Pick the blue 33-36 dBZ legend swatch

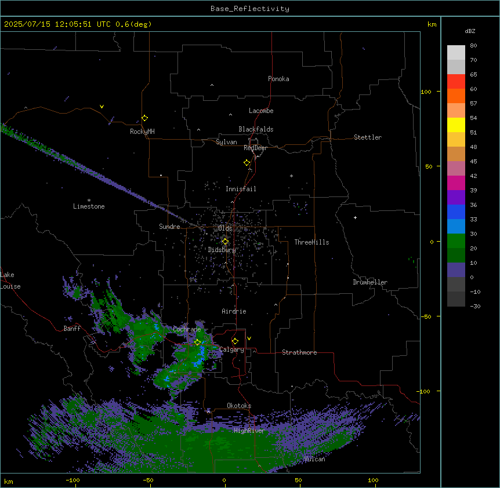(x=456, y=212)
